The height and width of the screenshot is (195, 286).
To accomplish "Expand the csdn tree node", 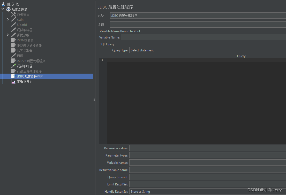I will pyautogui.click(x=8, y=19).
